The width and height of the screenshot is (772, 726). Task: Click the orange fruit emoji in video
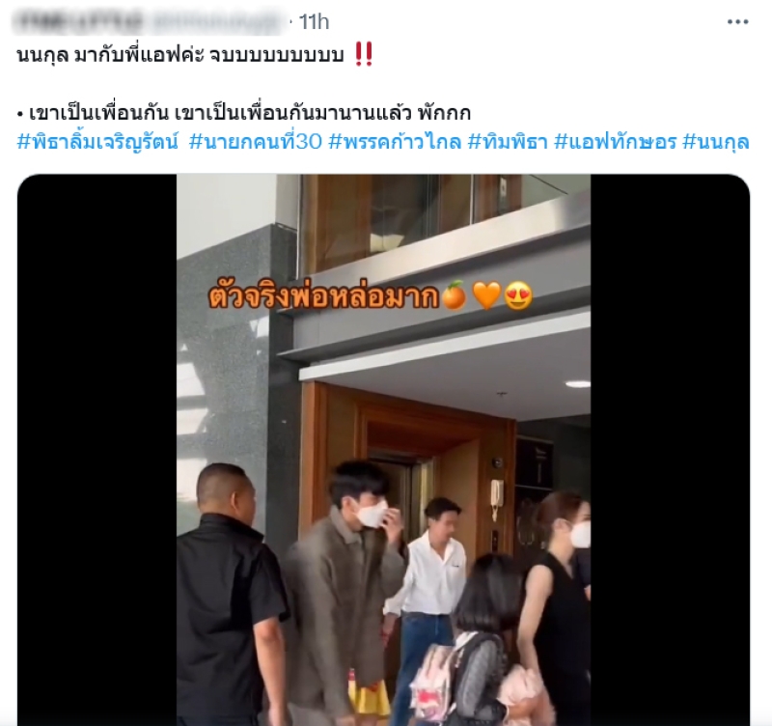(454, 294)
